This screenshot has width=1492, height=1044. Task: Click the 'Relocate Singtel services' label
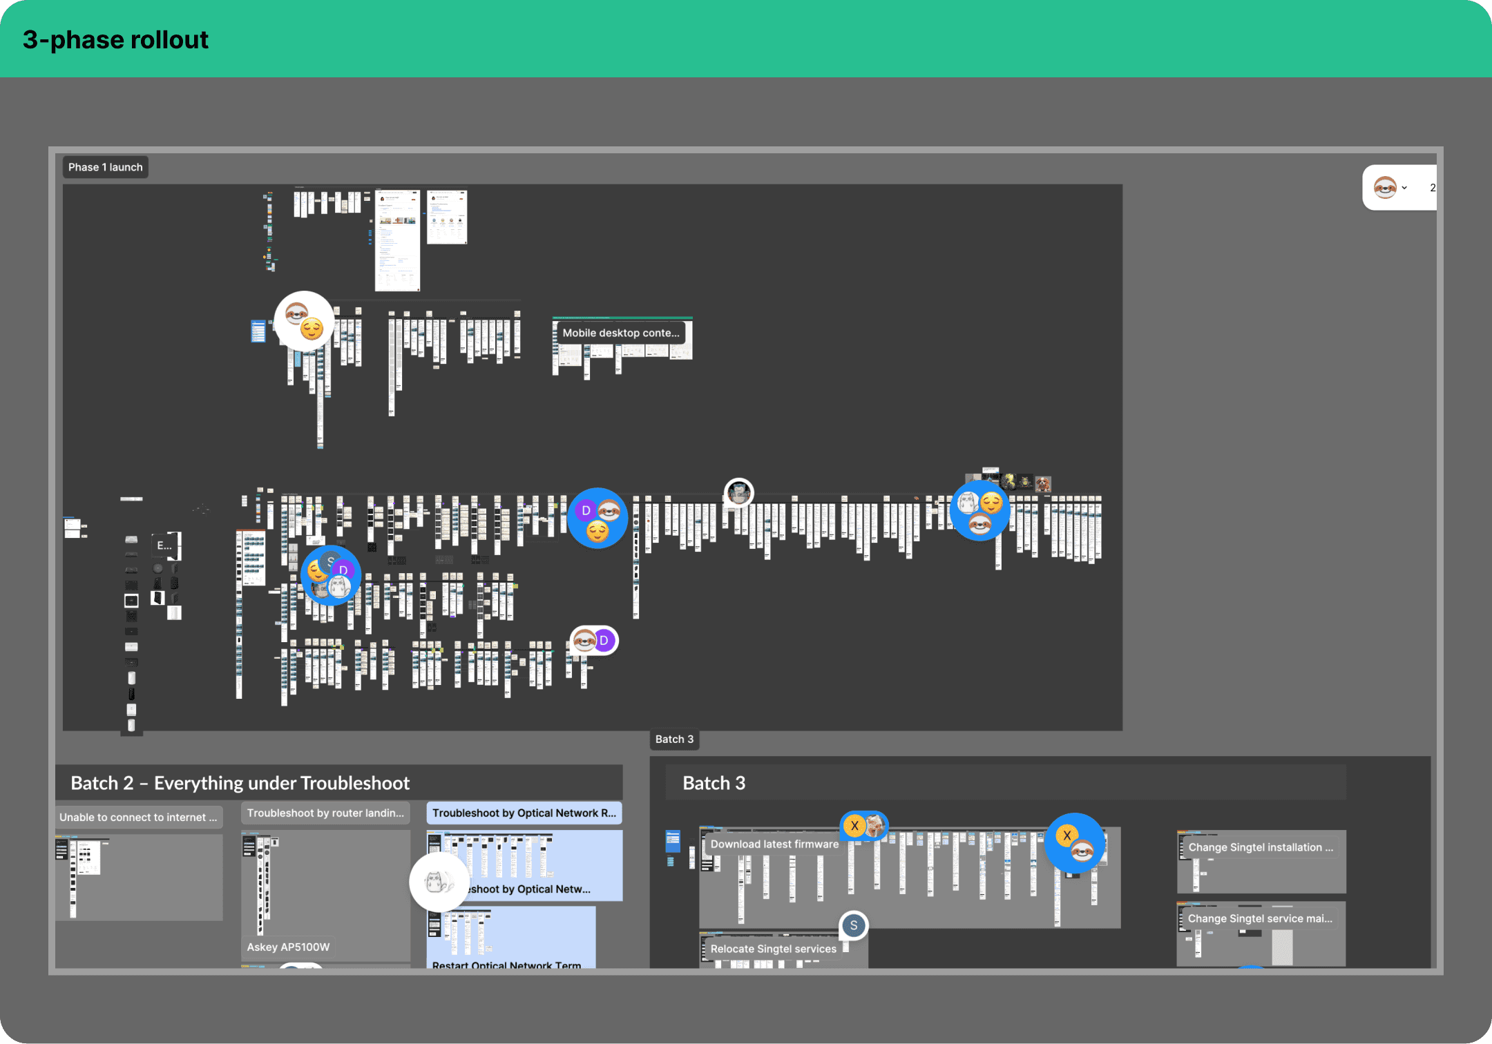pos(773,949)
